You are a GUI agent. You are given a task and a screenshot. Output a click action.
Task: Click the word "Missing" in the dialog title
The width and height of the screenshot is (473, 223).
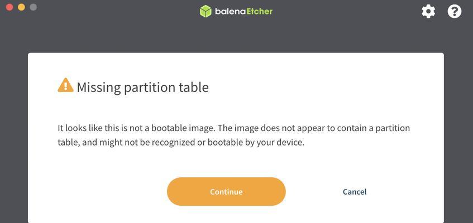(x=98, y=88)
